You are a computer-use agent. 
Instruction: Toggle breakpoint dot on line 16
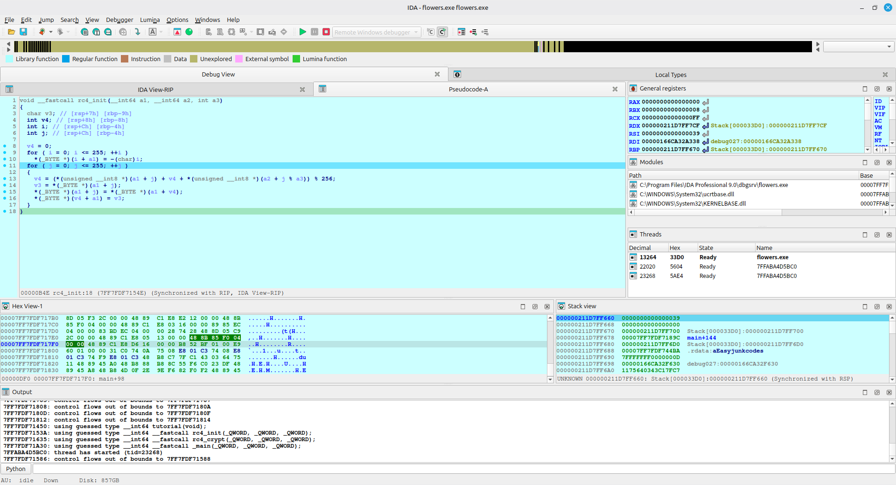(5, 198)
